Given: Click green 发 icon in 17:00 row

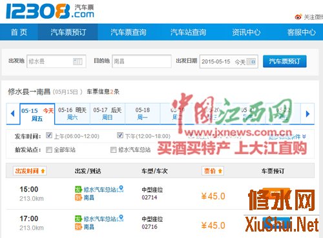Looking at the screenshot, I should tap(78, 219).
